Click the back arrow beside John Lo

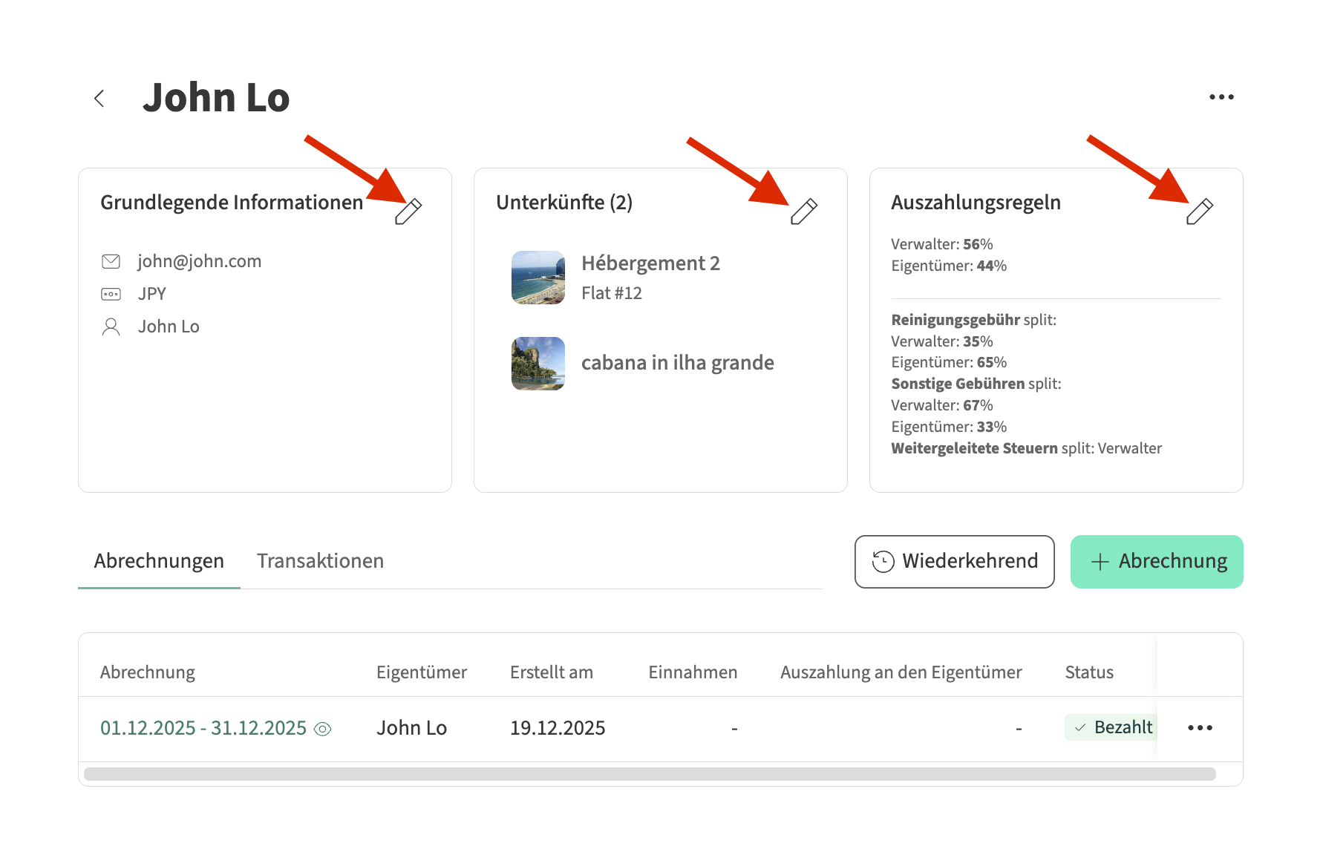pyautogui.click(x=99, y=98)
